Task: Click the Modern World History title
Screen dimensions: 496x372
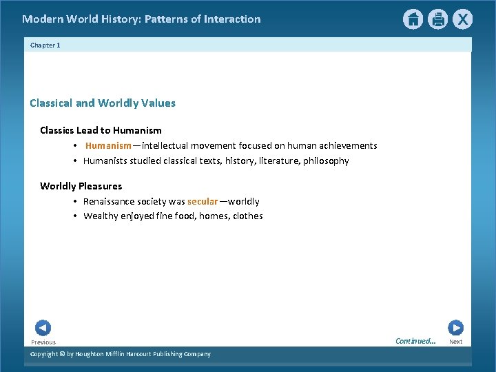Action: 141,19
